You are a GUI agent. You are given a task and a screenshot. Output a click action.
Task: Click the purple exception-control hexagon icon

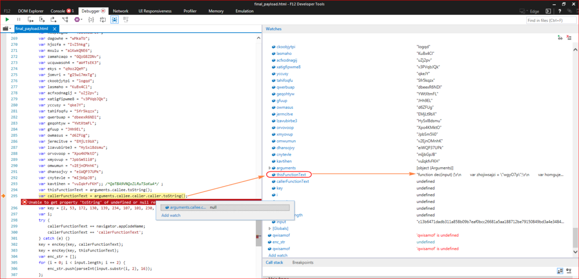tap(77, 19)
